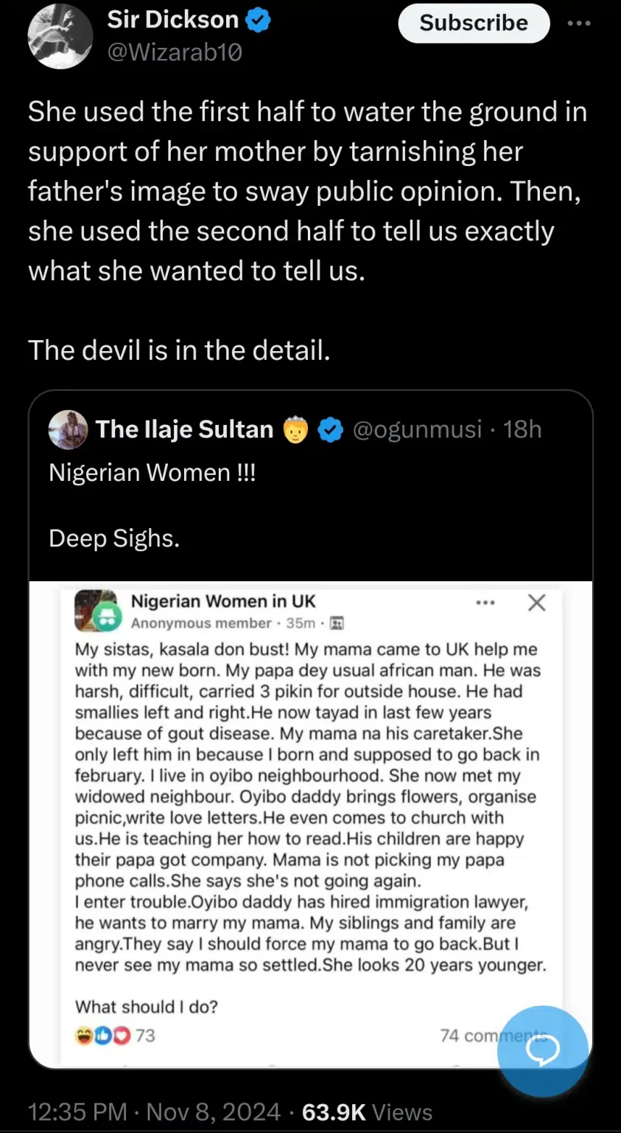This screenshot has height=1133, width=621.
Task: Open Sir Dickson's profile avatar
Action: (x=60, y=36)
